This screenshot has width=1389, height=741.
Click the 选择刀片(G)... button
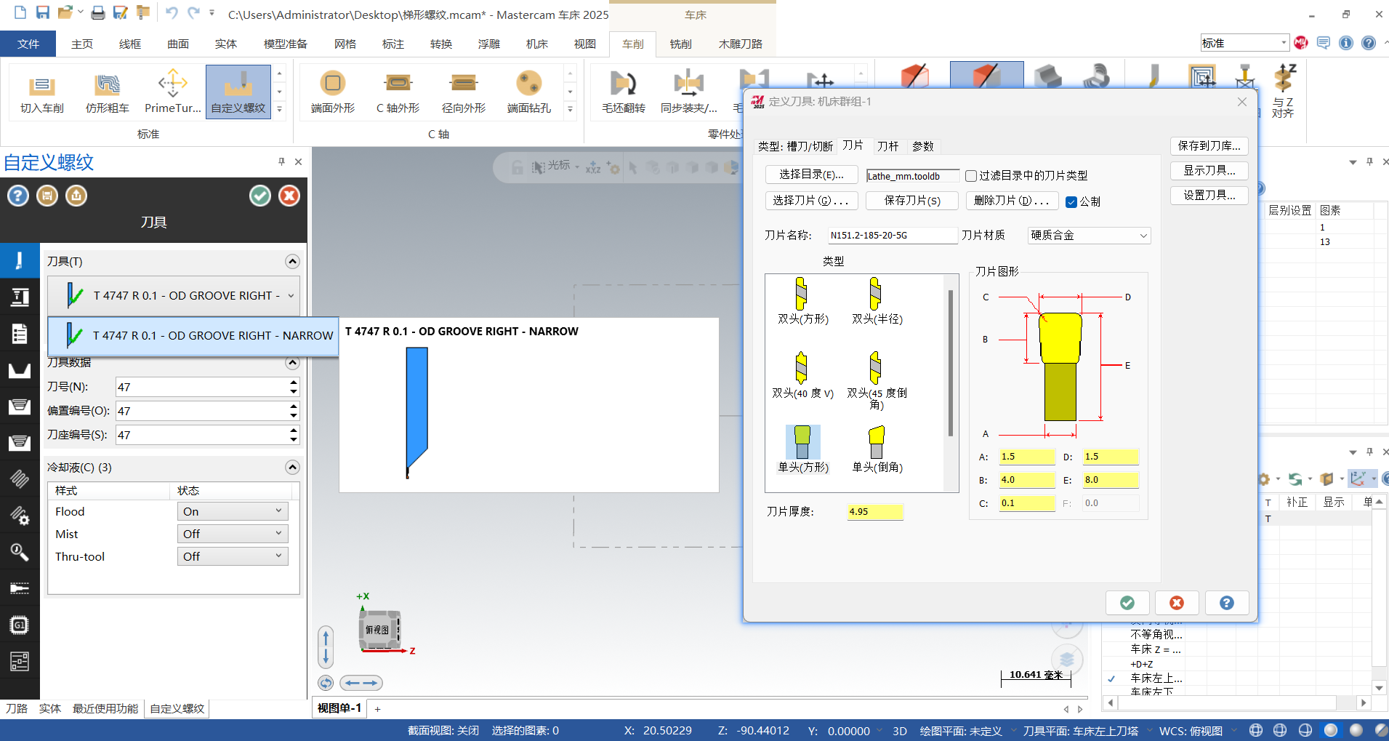click(x=812, y=201)
